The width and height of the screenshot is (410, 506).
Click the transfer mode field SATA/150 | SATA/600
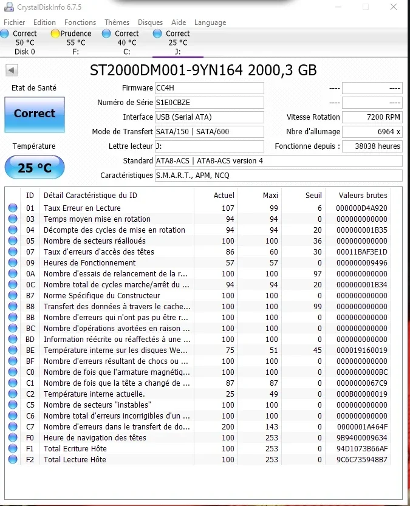210,132
